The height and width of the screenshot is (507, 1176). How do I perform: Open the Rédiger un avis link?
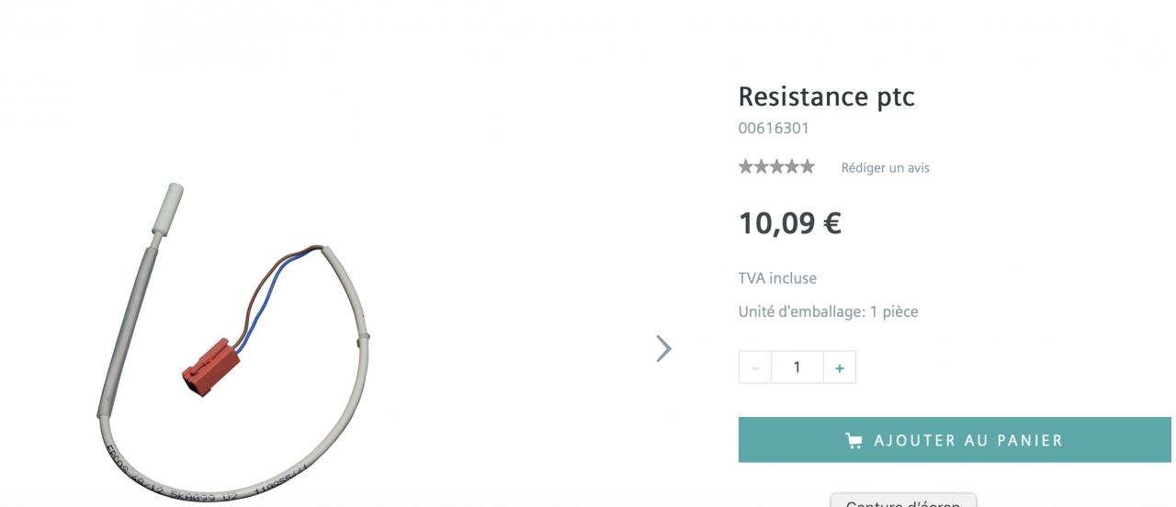(885, 168)
